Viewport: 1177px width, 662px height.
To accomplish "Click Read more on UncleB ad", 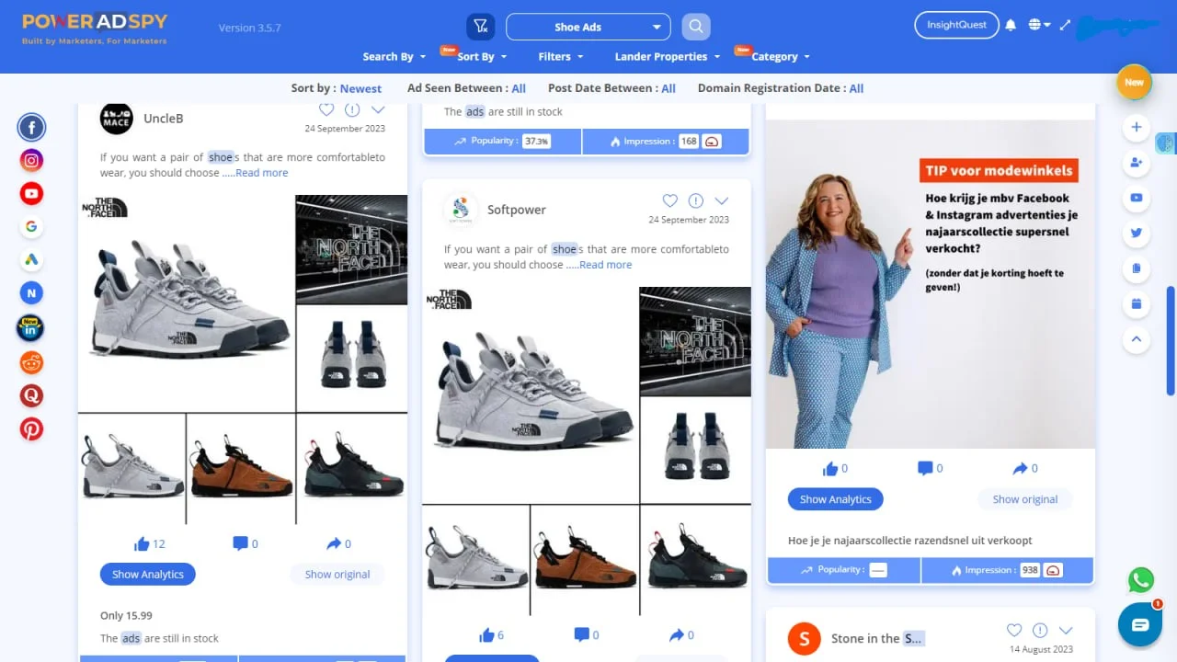I will pyautogui.click(x=262, y=173).
